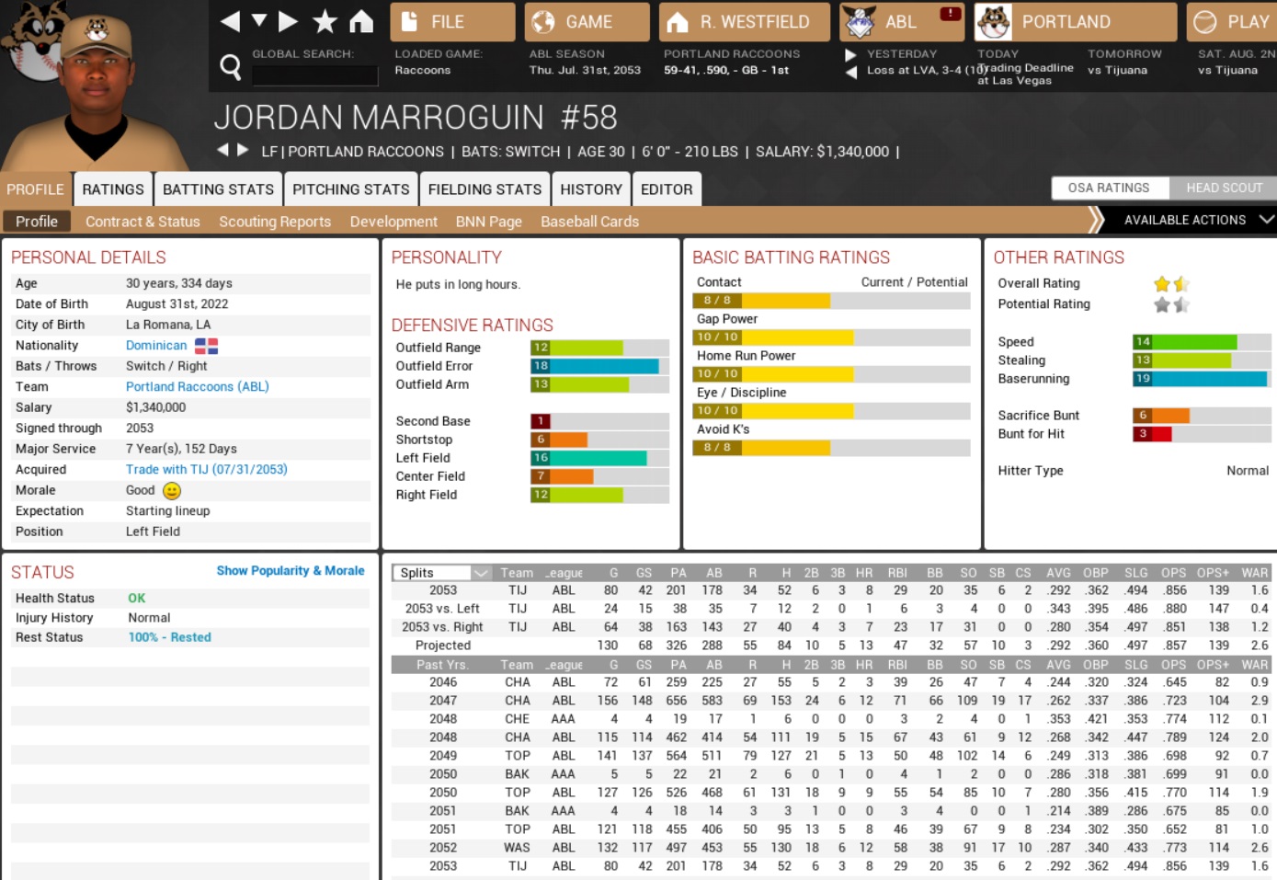Go to next player arrow beside LF
Screen dimensions: 1277x880
click(x=243, y=150)
